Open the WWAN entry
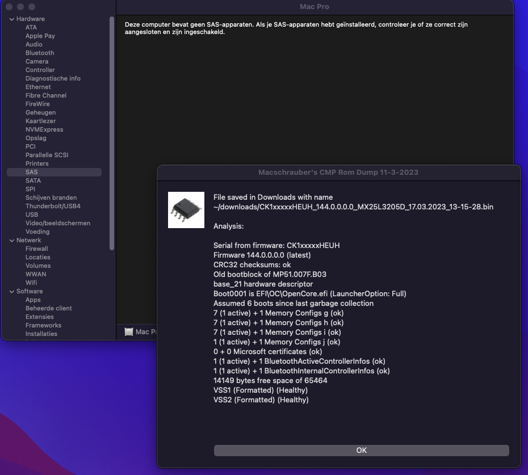528x475 pixels. [x=36, y=274]
